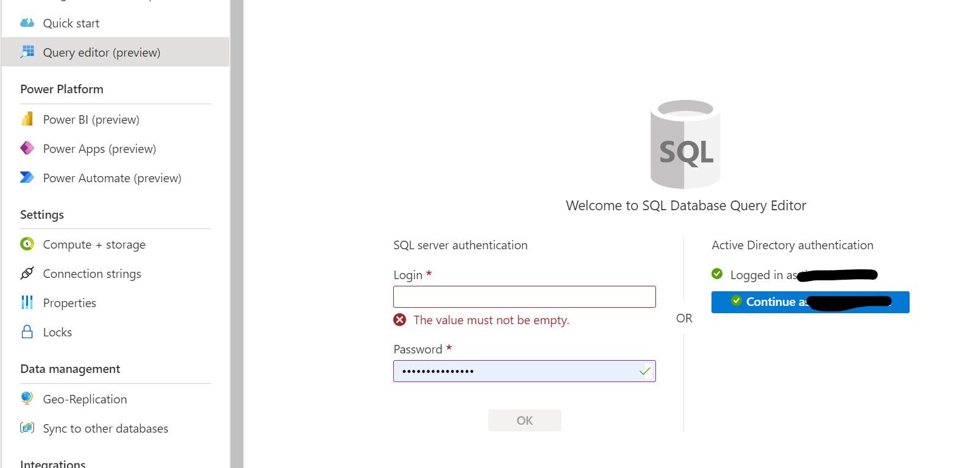The width and height of the screenshot is (970, 468).
Task: Click the Locks padlock icon
Action: click(27, 331)
